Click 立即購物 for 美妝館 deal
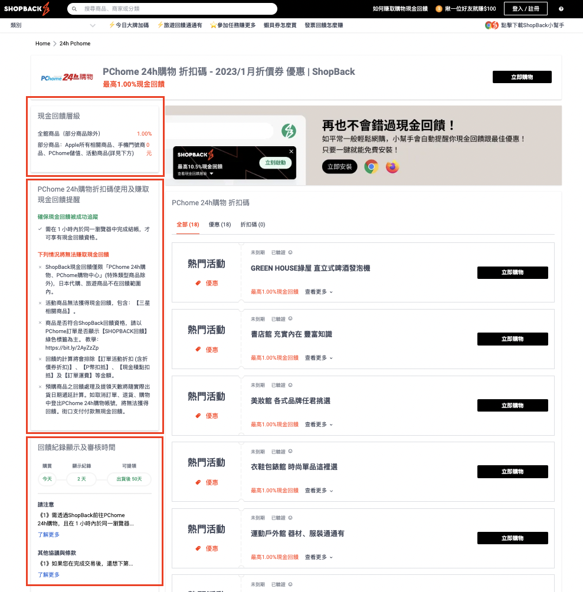Screen dimensions: 583x592 tap(512, 406)
